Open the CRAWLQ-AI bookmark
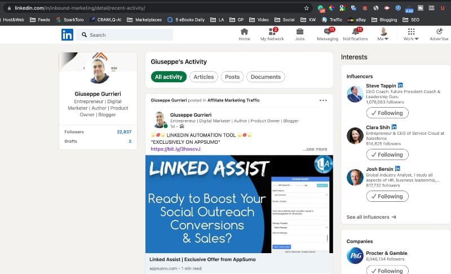Viewport: 451px width, 274px height. coord(105,20)
